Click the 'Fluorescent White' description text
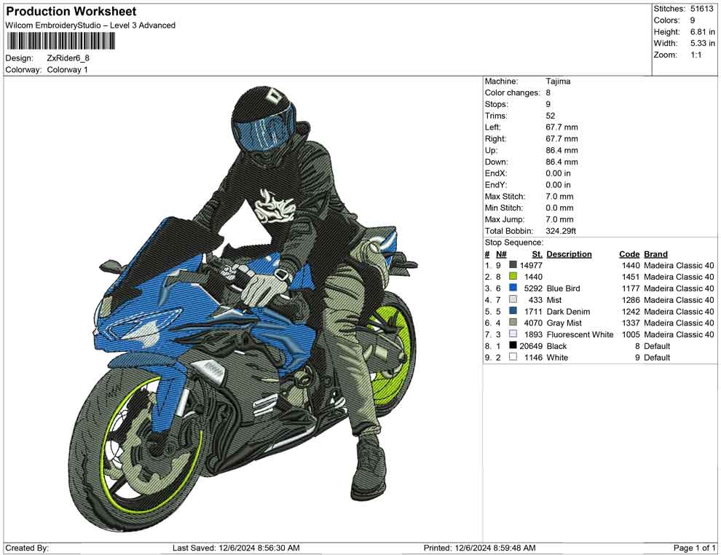Screen dimensions: 721x555 click(580, 334)
